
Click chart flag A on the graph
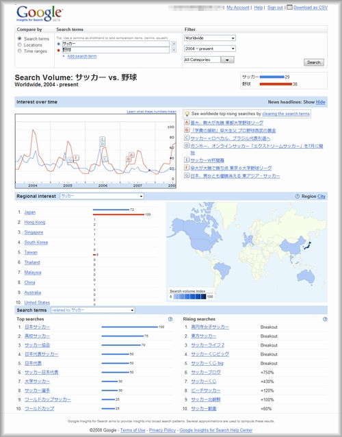tap(131, 155)
